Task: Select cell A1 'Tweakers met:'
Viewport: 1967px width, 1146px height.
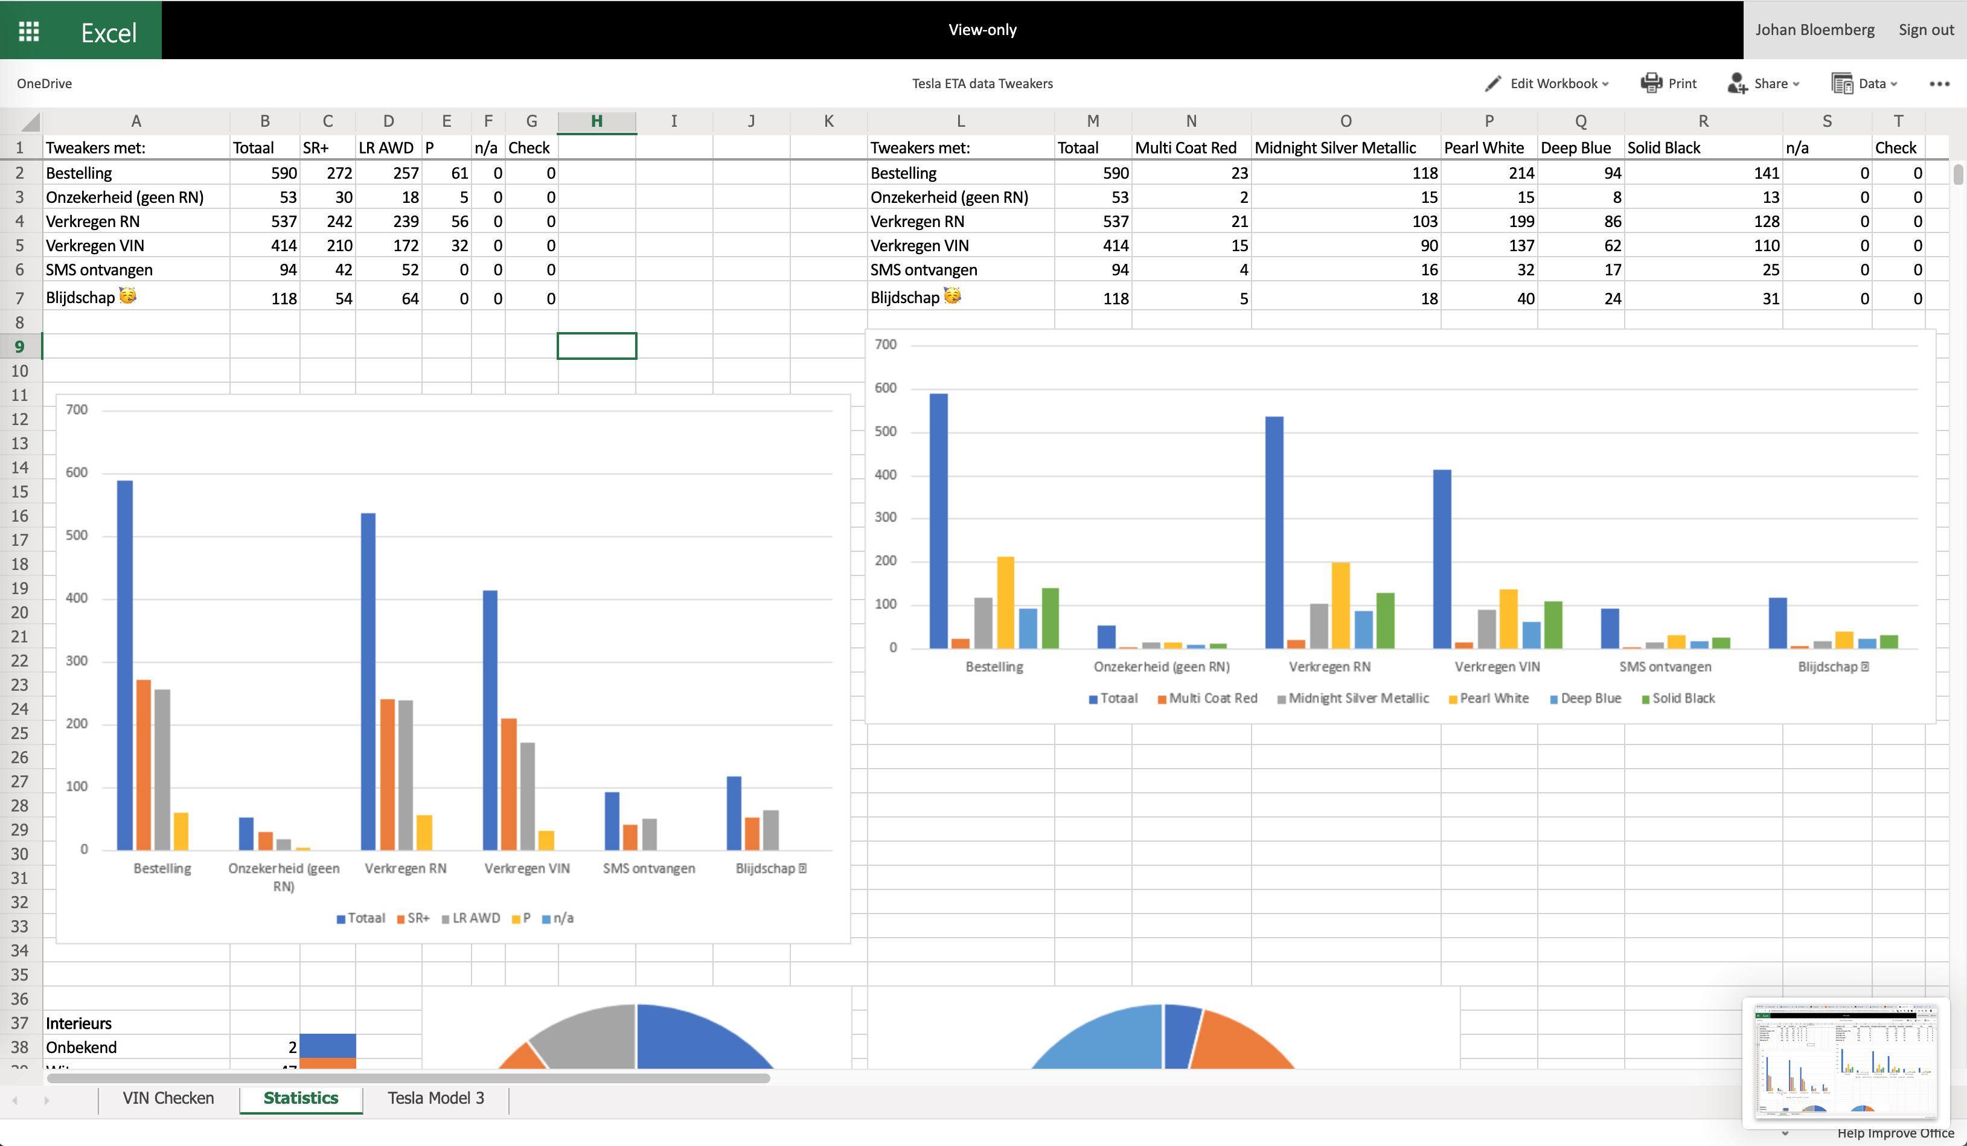Action: [136, 147]
